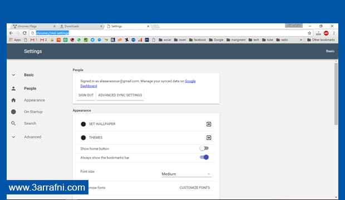
Task: Open the Chrome three-dot menu
Action: 334,33
